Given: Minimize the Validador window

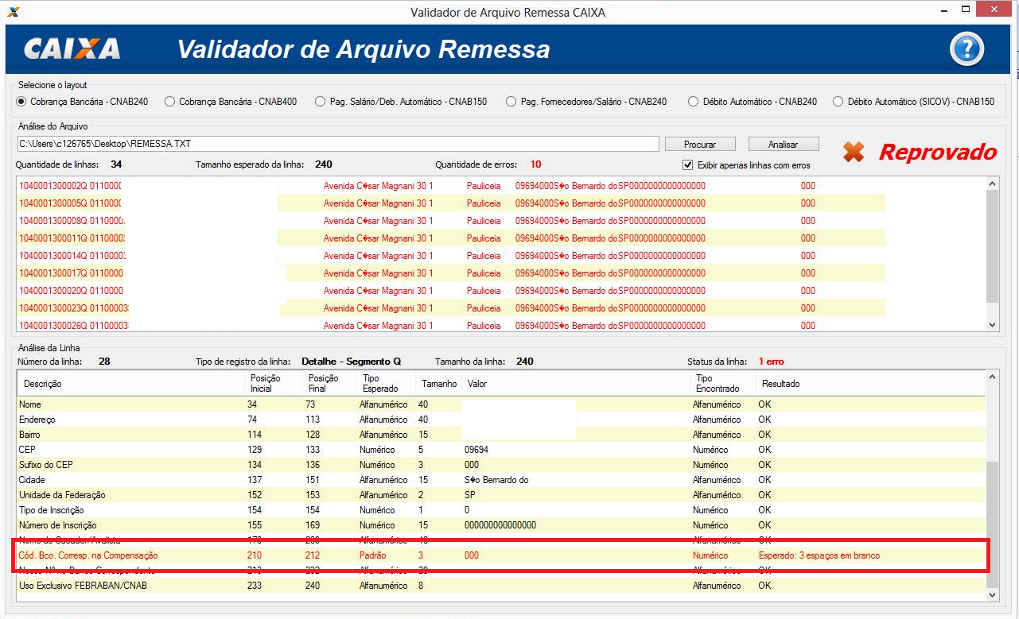Looking at the screenshot, I should [x=943, y=10].
